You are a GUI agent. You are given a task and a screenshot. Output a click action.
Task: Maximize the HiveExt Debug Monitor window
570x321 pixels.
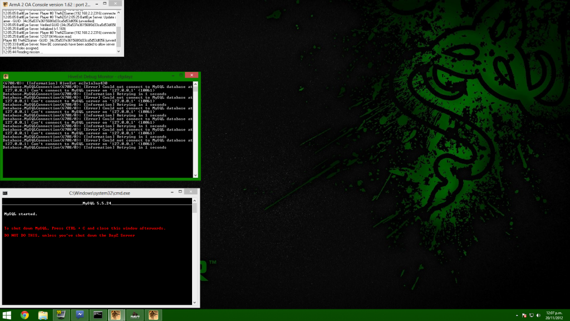point(181,75)
